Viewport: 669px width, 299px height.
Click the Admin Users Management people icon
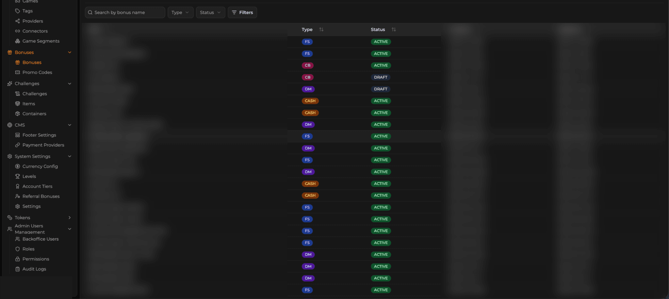pos(10,229)
